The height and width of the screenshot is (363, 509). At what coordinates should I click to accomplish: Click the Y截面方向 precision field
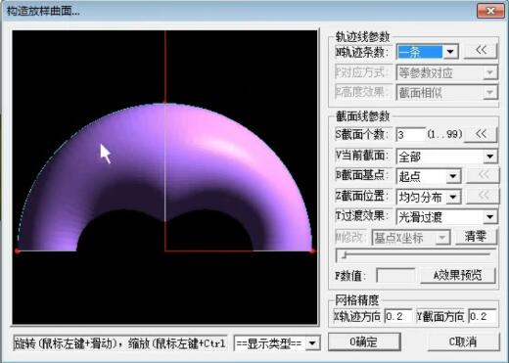point(482,316)
